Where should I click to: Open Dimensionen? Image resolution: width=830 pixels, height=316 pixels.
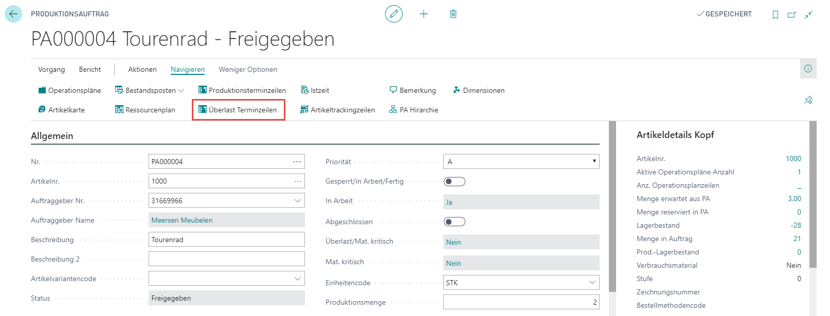pos(478,90)
